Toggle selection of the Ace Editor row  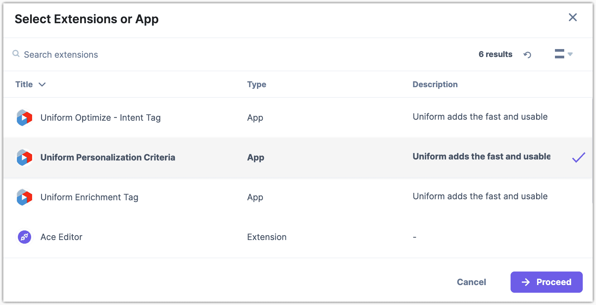(199, 237)
